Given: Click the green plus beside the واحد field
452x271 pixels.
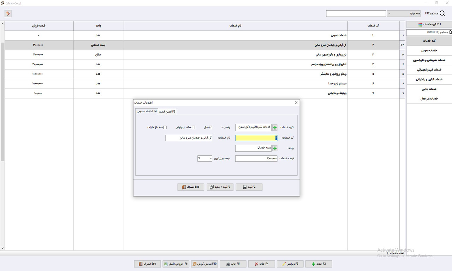Looking at the screenshot, I should (275, 148).
